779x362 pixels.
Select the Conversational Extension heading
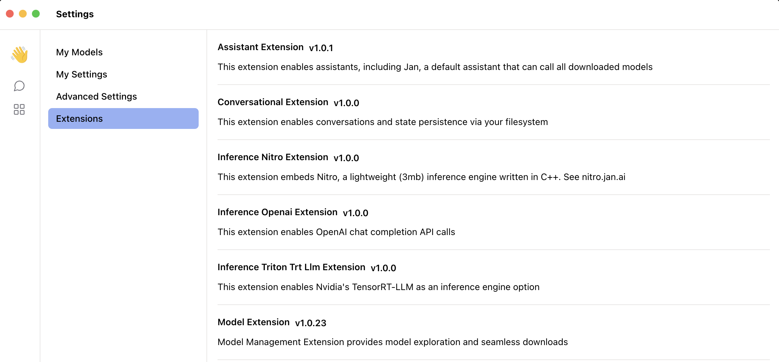pos(273,102)
